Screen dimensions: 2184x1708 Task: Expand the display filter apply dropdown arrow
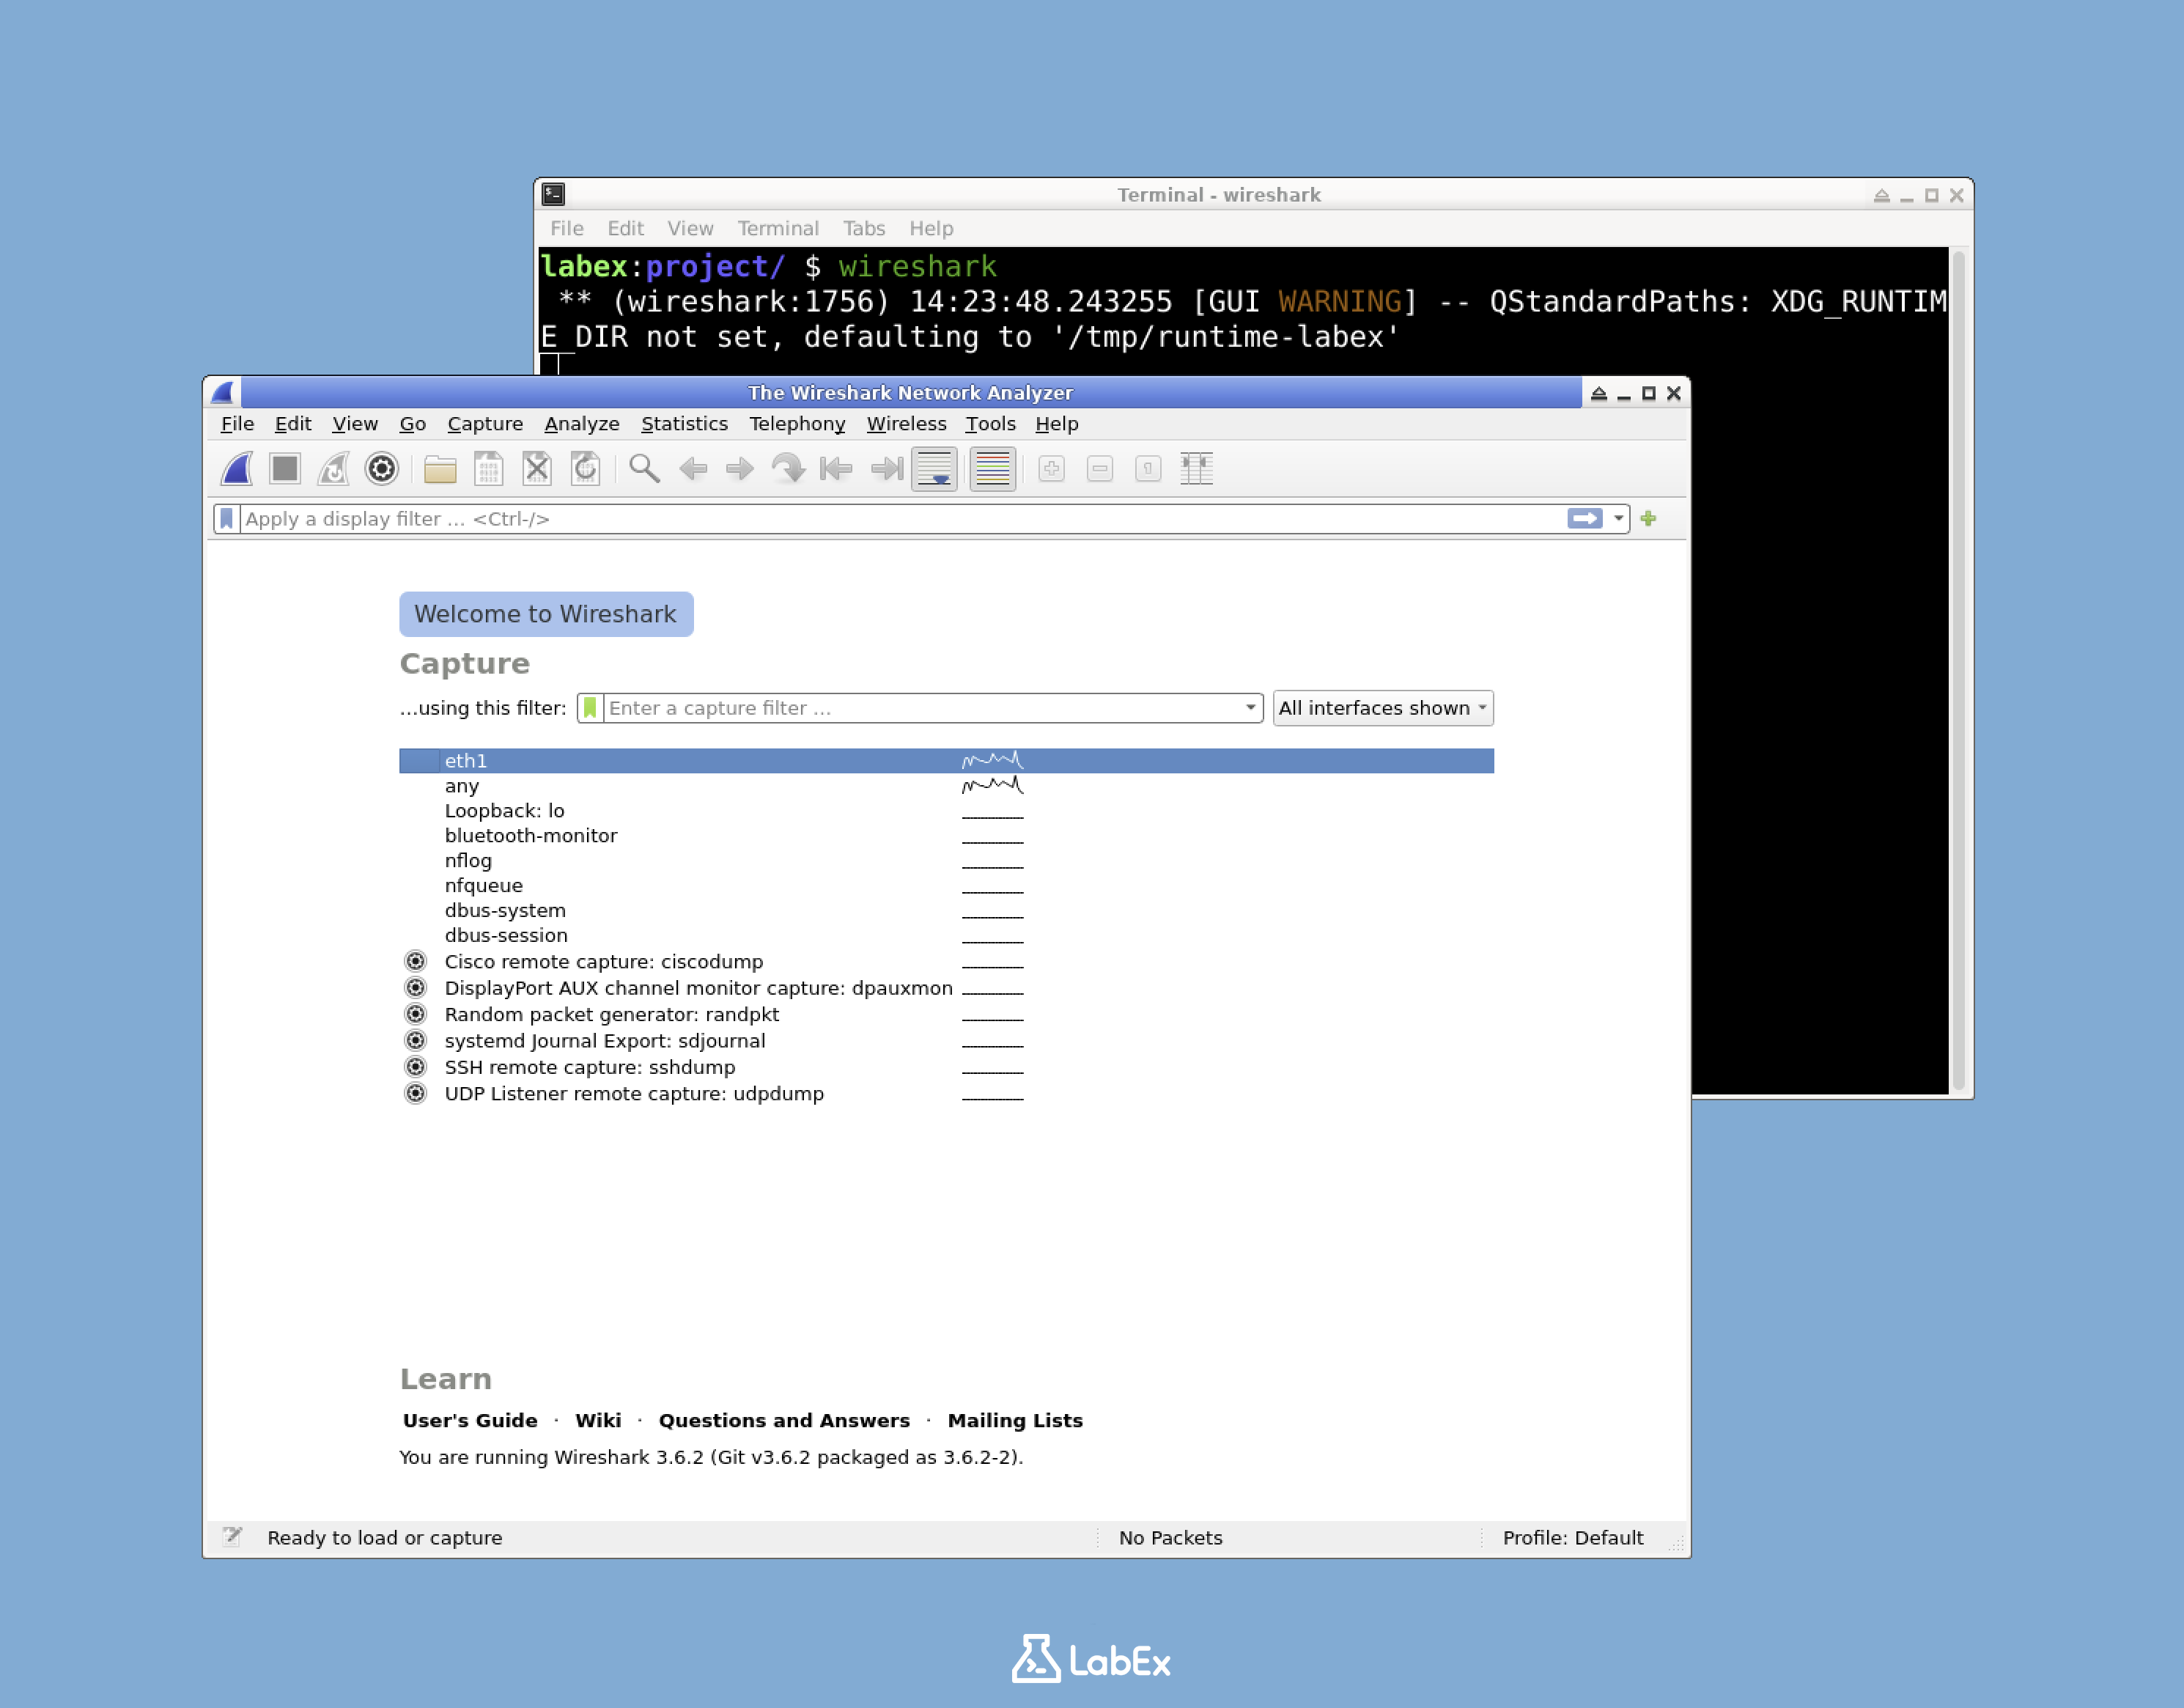coord(1618,518)
